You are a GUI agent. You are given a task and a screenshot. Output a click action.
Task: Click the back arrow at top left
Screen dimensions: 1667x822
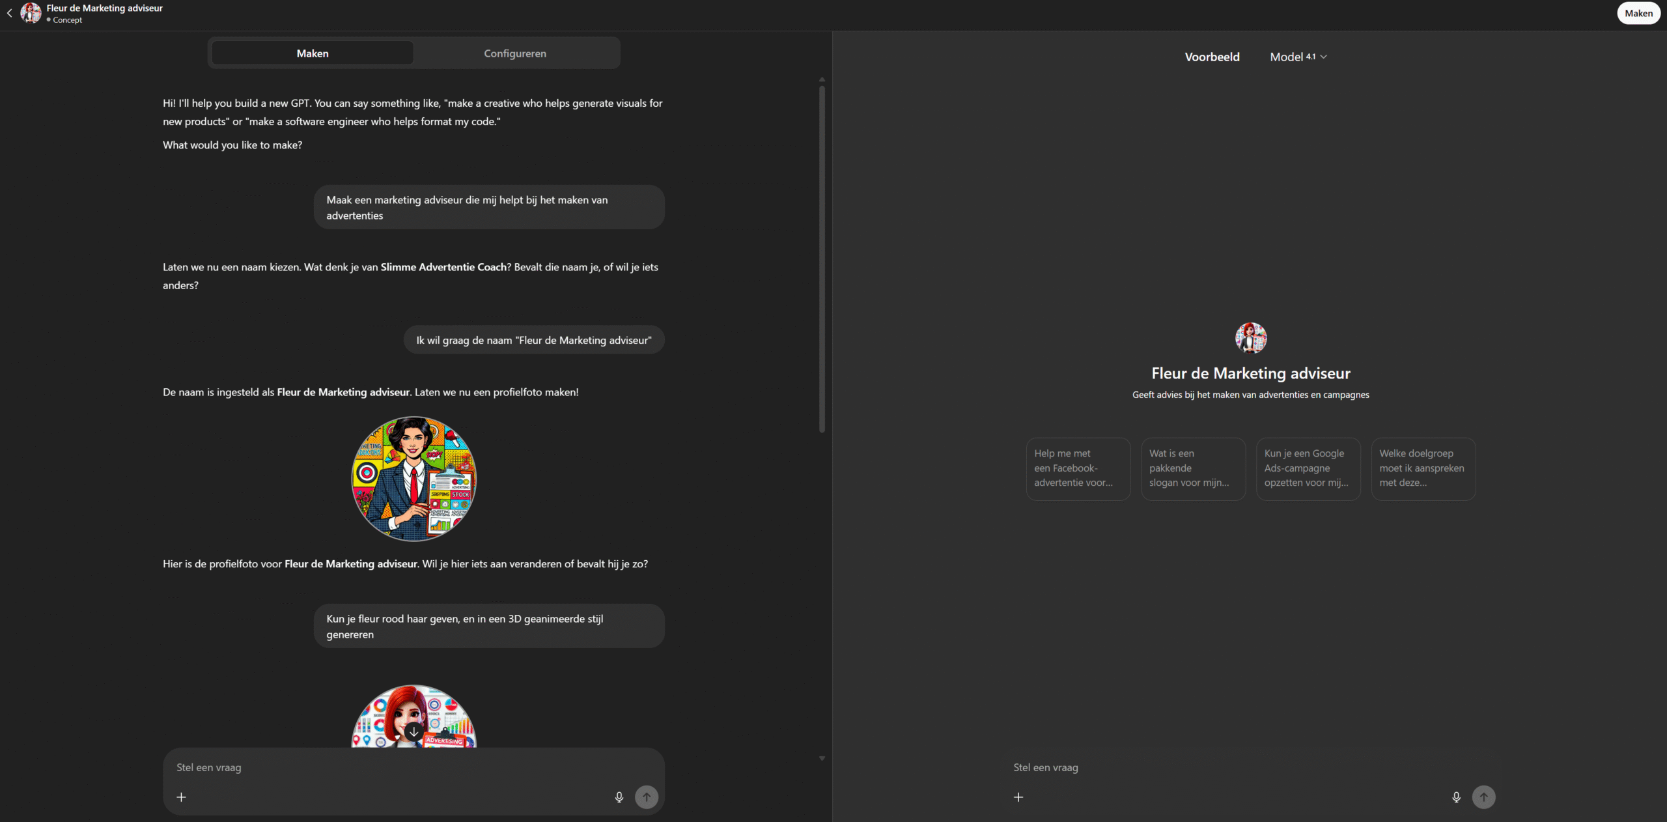coord(10,13)
